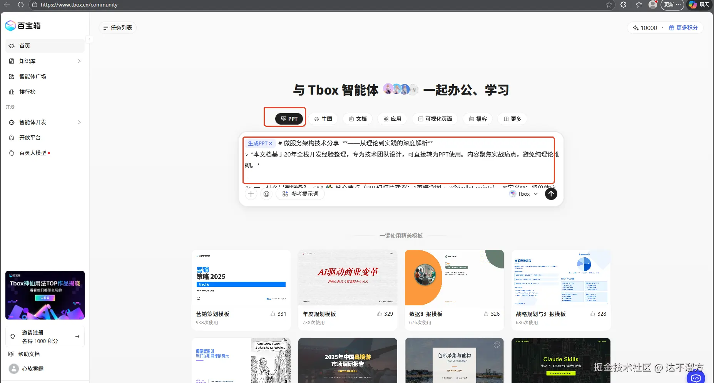Select the 生图 mode tab
The width and height of the screenshot is (714, 383).
323,119
